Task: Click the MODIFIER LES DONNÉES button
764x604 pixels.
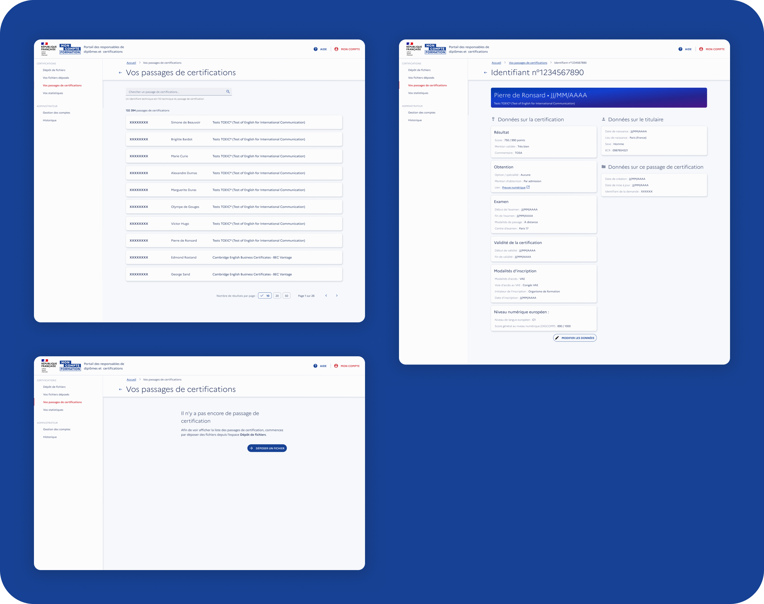Action: point(575,338)
